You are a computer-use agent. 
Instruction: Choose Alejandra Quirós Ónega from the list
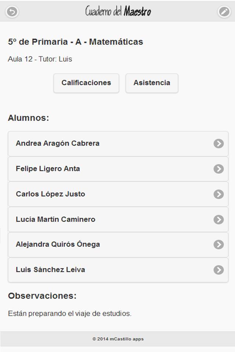(58, 244)
